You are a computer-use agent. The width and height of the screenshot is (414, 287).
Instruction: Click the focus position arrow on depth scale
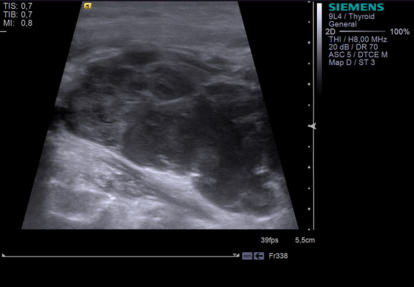pos(312,126)
